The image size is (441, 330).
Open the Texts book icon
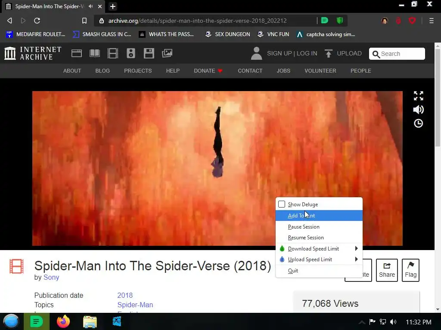pos(94,53)
